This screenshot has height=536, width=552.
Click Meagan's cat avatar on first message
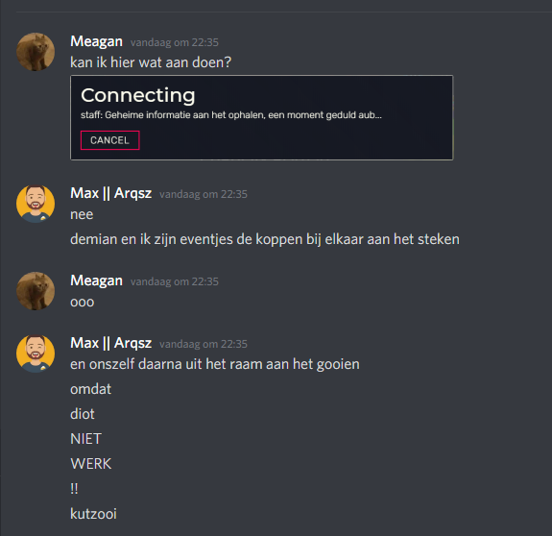pyautogui.click(x=36, y=52)
